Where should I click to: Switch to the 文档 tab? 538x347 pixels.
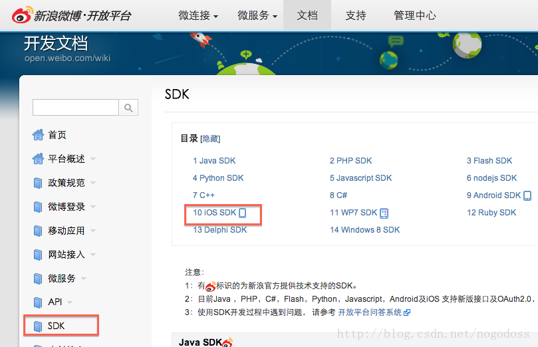(x=307, y=15)
